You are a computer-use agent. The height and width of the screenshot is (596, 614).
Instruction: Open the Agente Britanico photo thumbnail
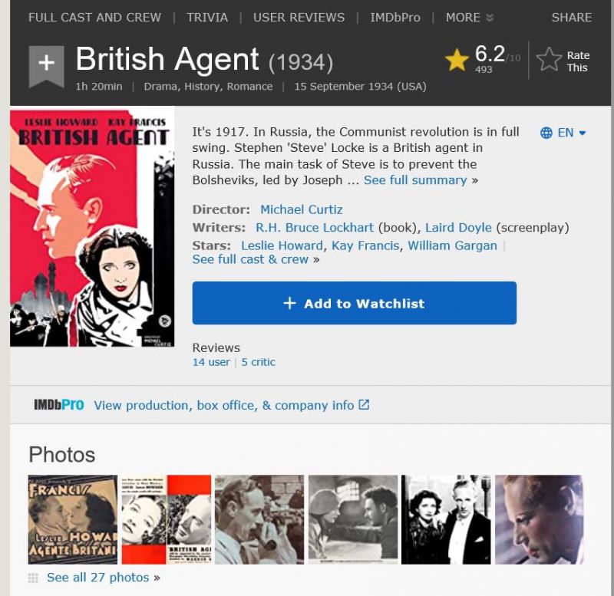tap(72, 519)
